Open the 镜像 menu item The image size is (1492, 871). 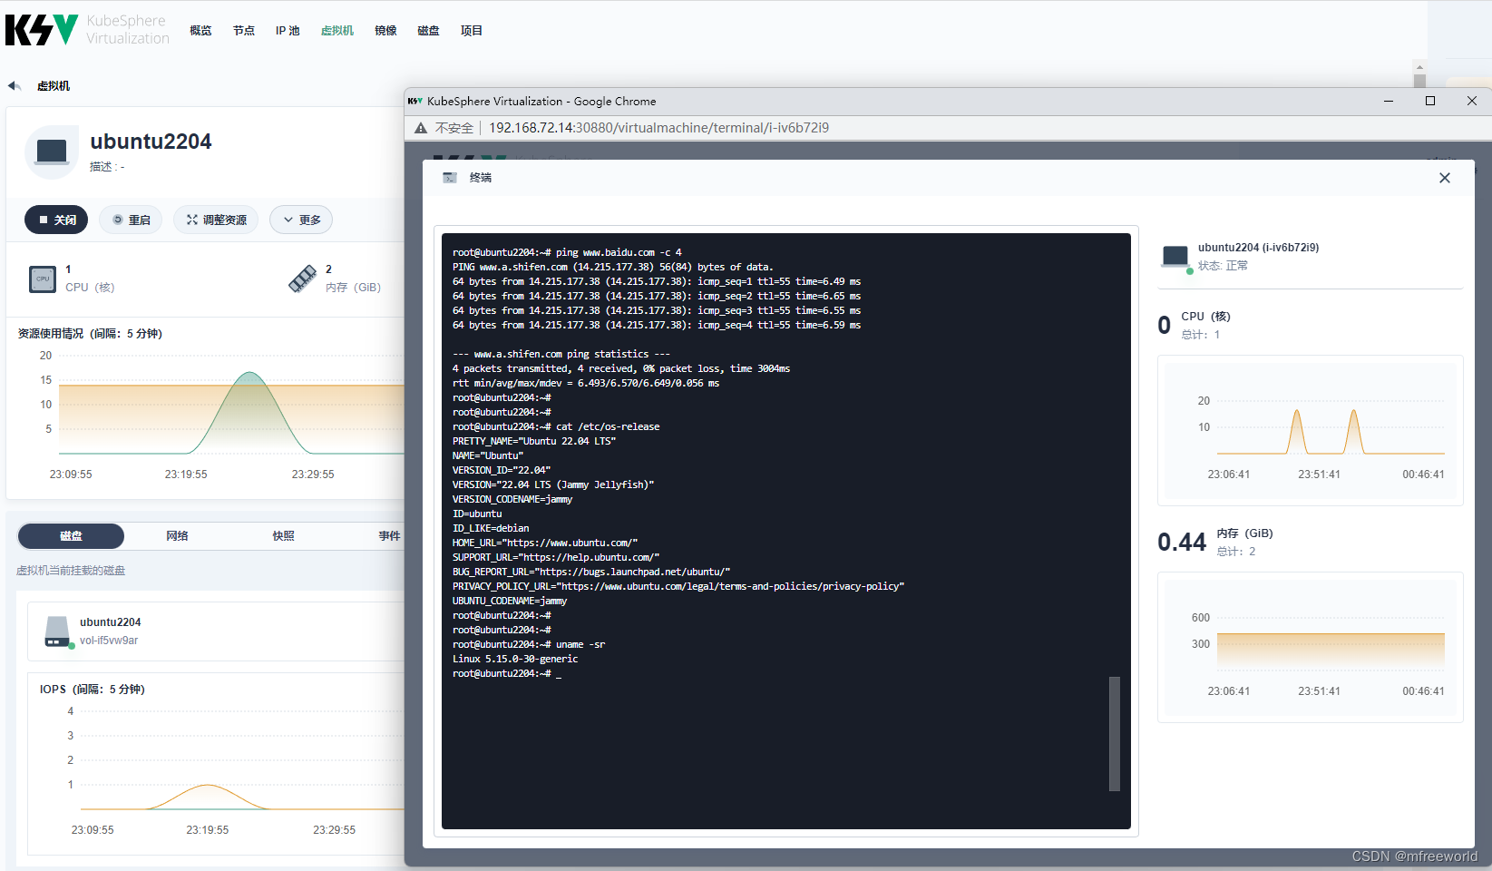tap(385, 31)
